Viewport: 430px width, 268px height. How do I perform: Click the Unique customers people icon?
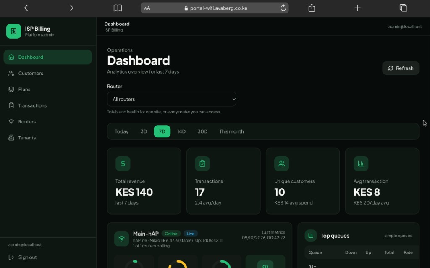tap(282, 163)
